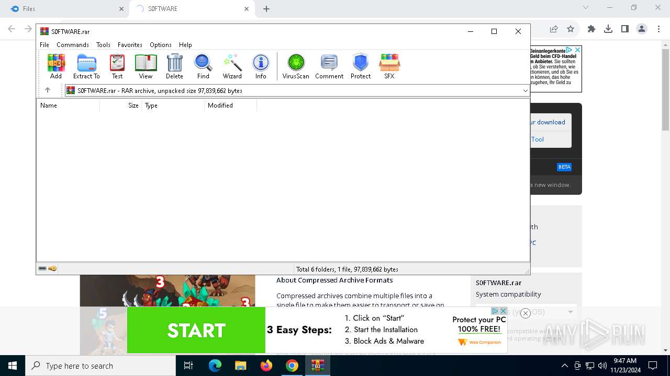Click the Add toolbar icon in WinRAR
Image resolution: width=670 pixels, height=376 pixels.
(x=56, y=66)
